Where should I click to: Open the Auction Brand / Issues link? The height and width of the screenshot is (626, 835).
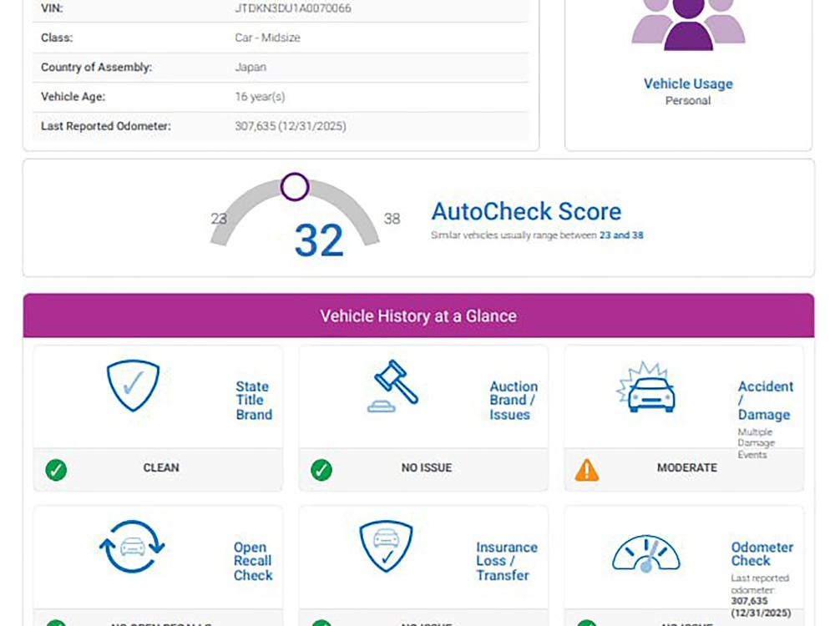[x=513, y=400]
